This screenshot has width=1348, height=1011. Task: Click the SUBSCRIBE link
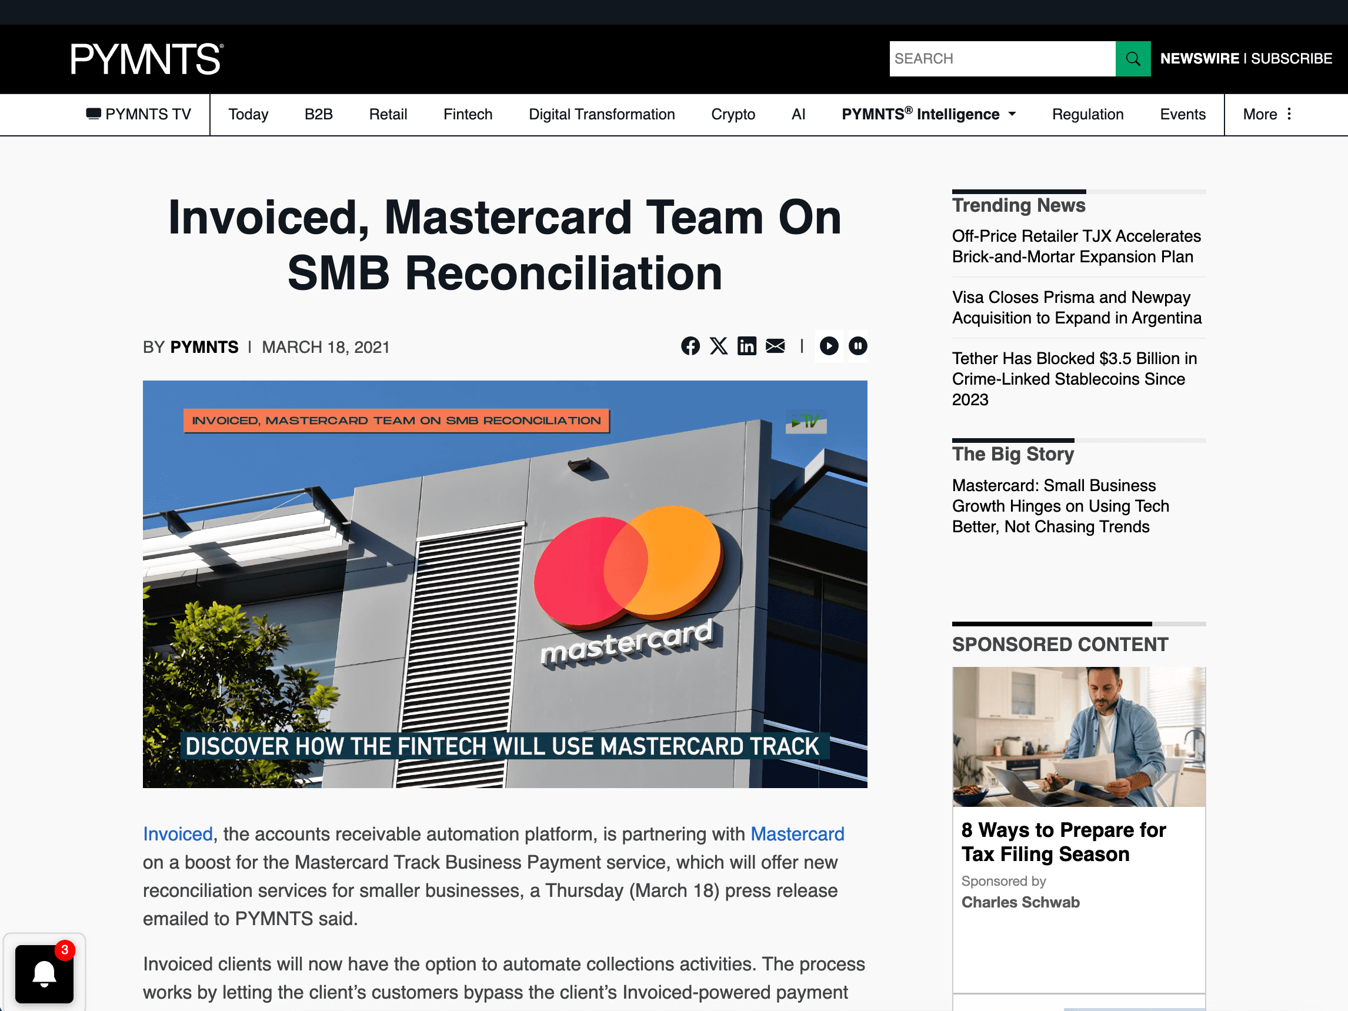(x=1291, y=58)
